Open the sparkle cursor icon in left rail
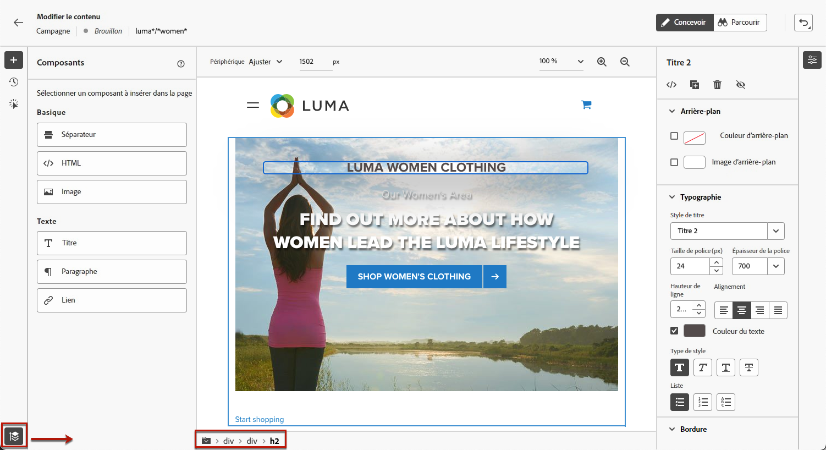Screen dimensions: 826x450 (14, 104)
